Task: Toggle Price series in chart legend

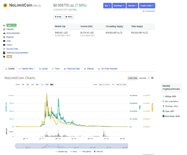Action: [73, 152]
